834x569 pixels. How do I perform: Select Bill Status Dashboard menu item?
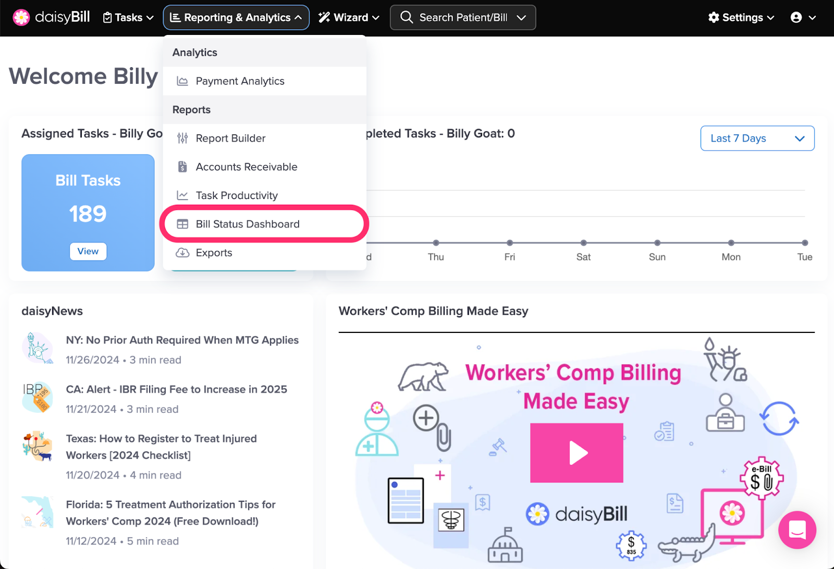248,224
